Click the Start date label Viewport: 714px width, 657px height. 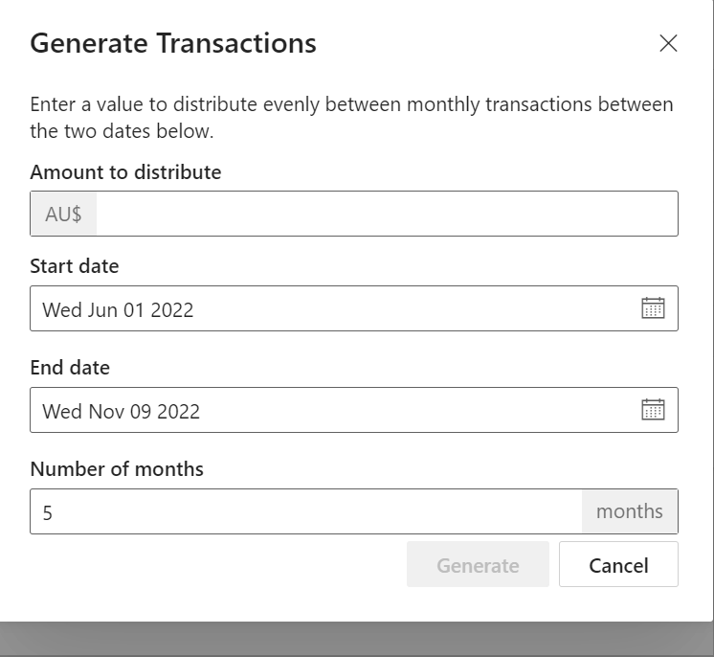pyautogui.click(x=75, y=266)
